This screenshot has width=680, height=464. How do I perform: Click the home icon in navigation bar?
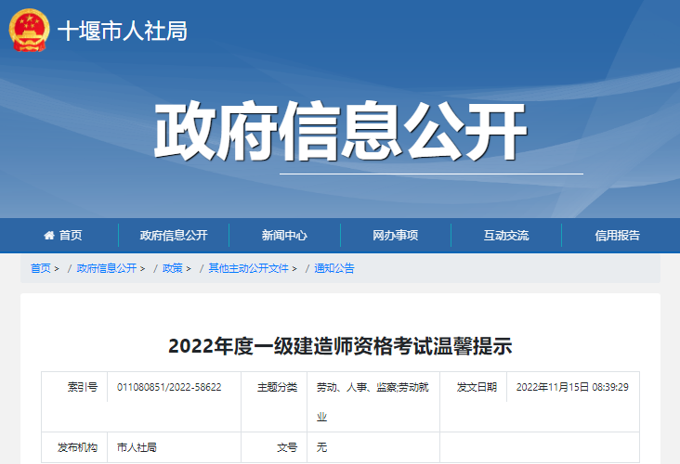click(x=50, y=236)
